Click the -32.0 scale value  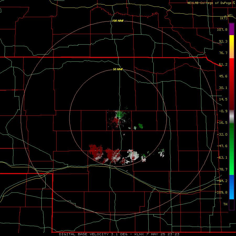point(222,135)
